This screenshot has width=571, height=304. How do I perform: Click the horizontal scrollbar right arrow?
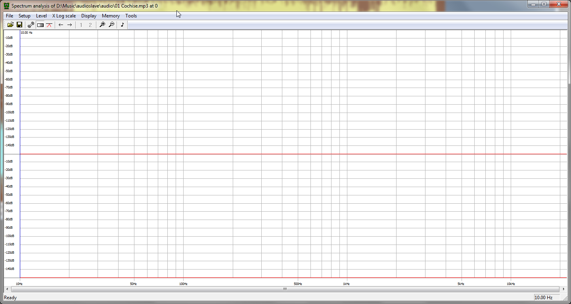(x=563, y=289)
